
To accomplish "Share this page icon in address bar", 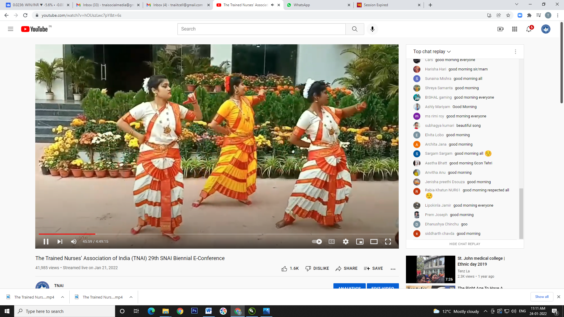I will click(x=499, y=15).
